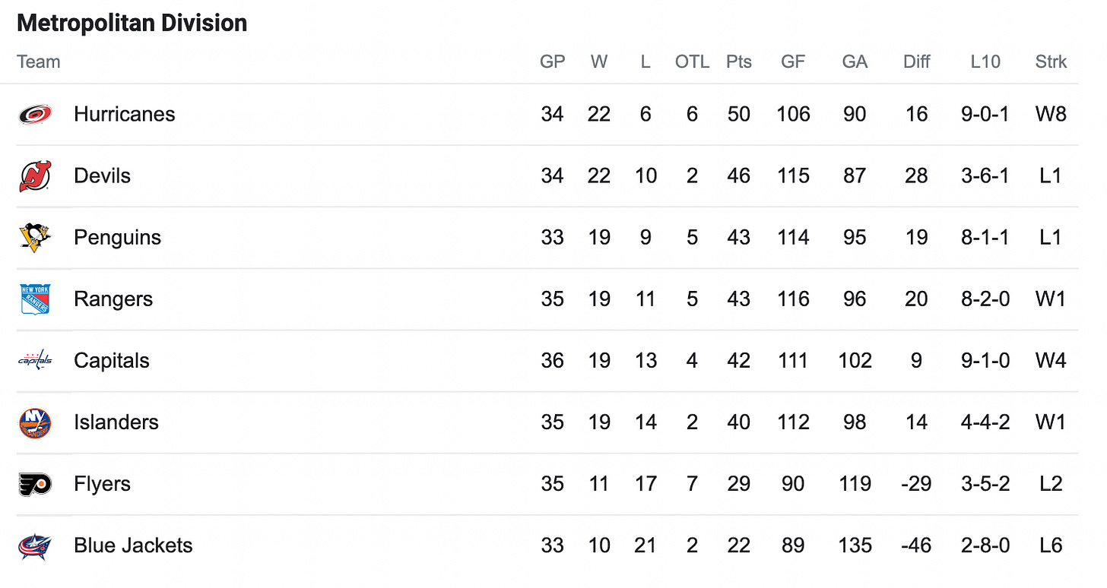Click the Rangers team logo
The width and height of the screenshot is (1107, 588).
point(35,299)
